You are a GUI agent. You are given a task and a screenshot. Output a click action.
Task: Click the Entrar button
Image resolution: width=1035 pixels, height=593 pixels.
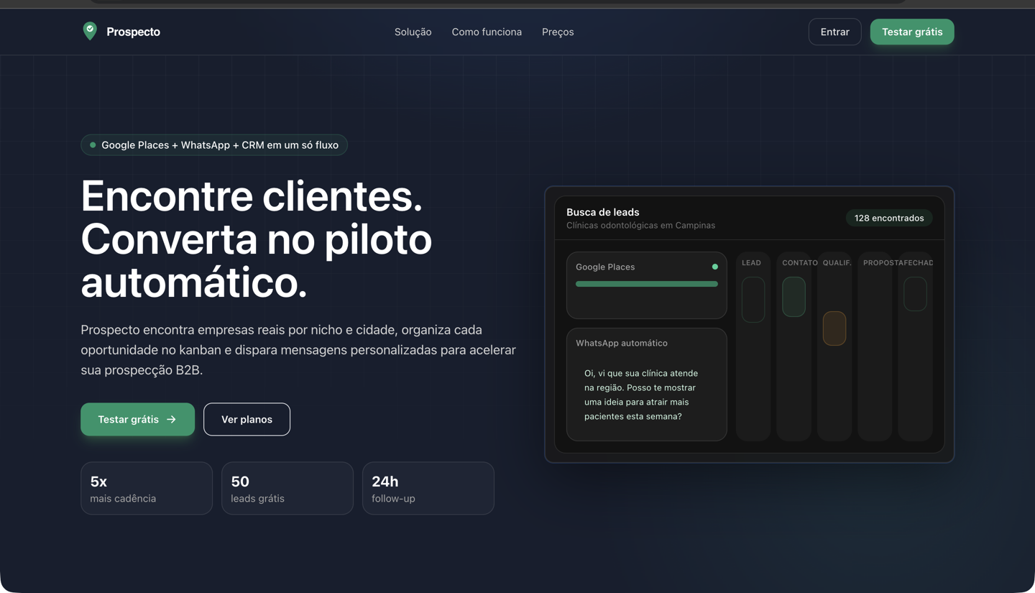pos(834,32)
